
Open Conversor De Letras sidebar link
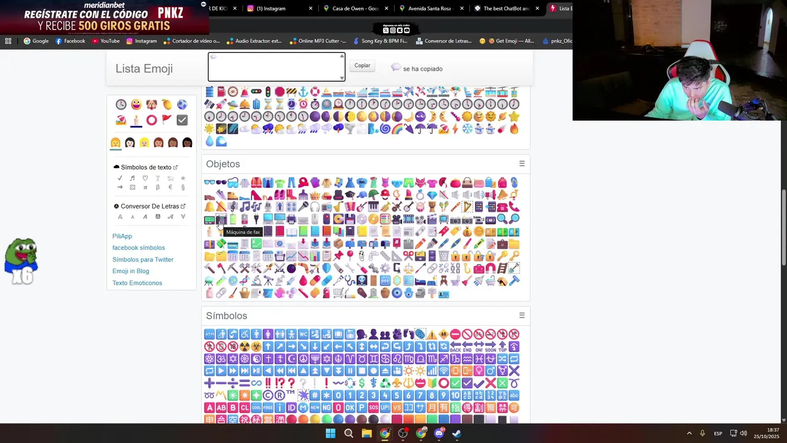pos(149,206)
